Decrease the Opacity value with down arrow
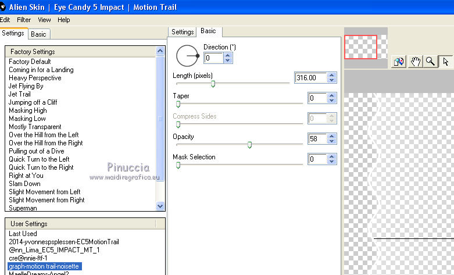Screen dimensions: 454x275 coord(332,141)
